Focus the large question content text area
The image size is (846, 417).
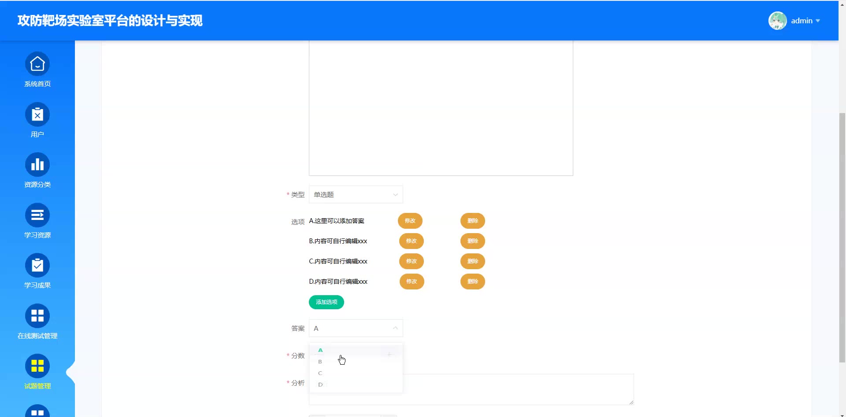[x=441, y=108]
